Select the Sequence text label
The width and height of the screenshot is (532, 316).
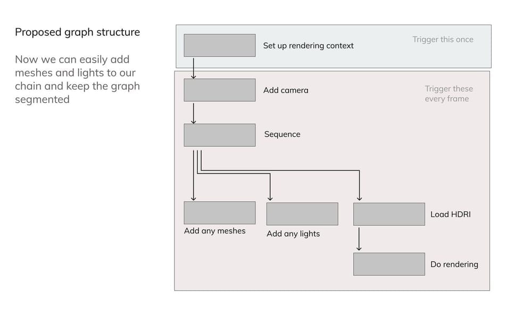(282, 135)
